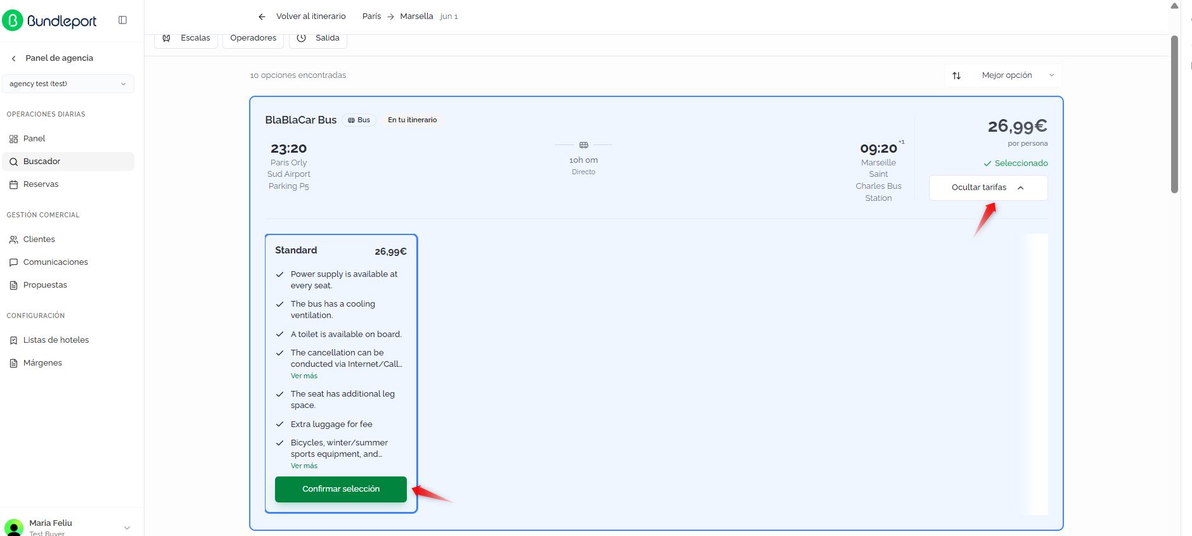Click 'París' in the route header
This screenshot has height=536, width=1192.
pyautogui.click(x=372, y=16)
